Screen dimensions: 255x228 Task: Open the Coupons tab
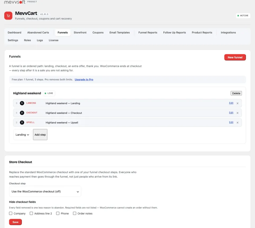point(98,32)
